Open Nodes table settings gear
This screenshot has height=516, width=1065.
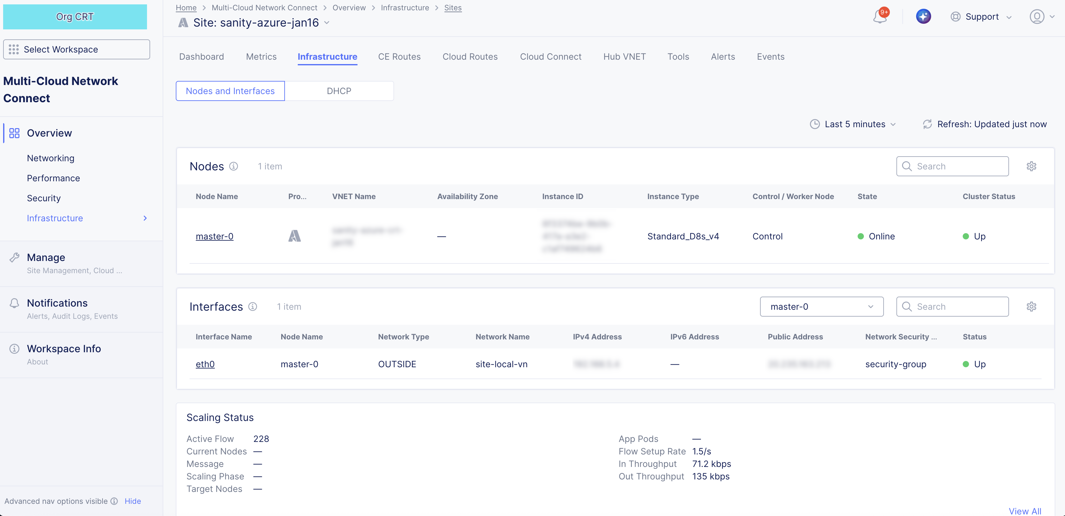pyautogui.click(x=1031, y=166)
